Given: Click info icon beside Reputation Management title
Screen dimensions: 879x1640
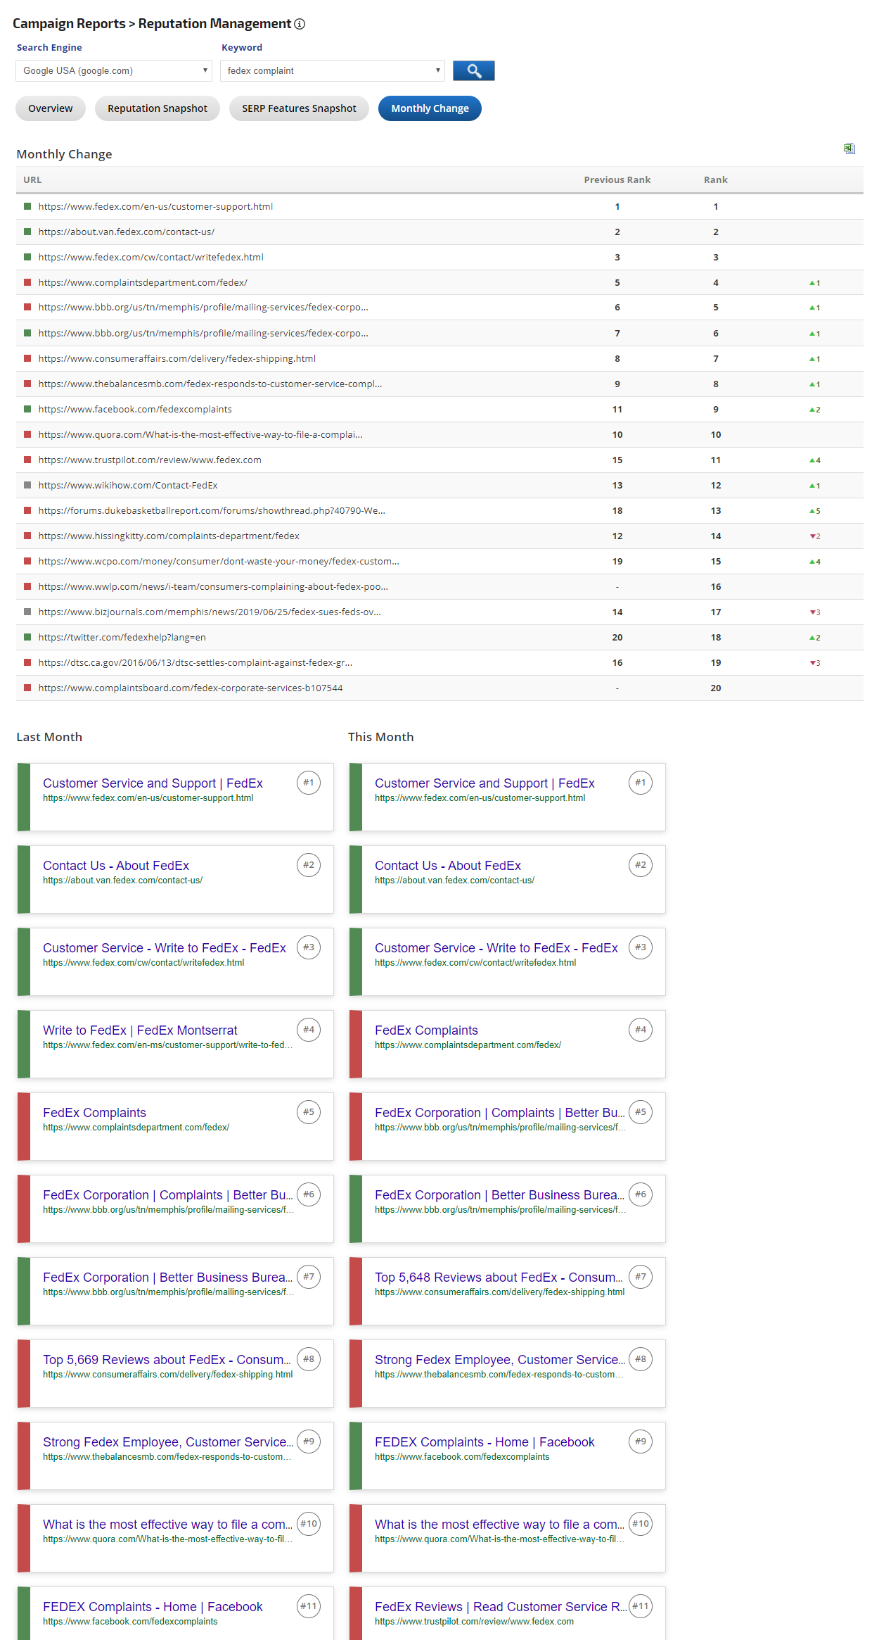Looking at the screenshot, I should coord(300,24).
